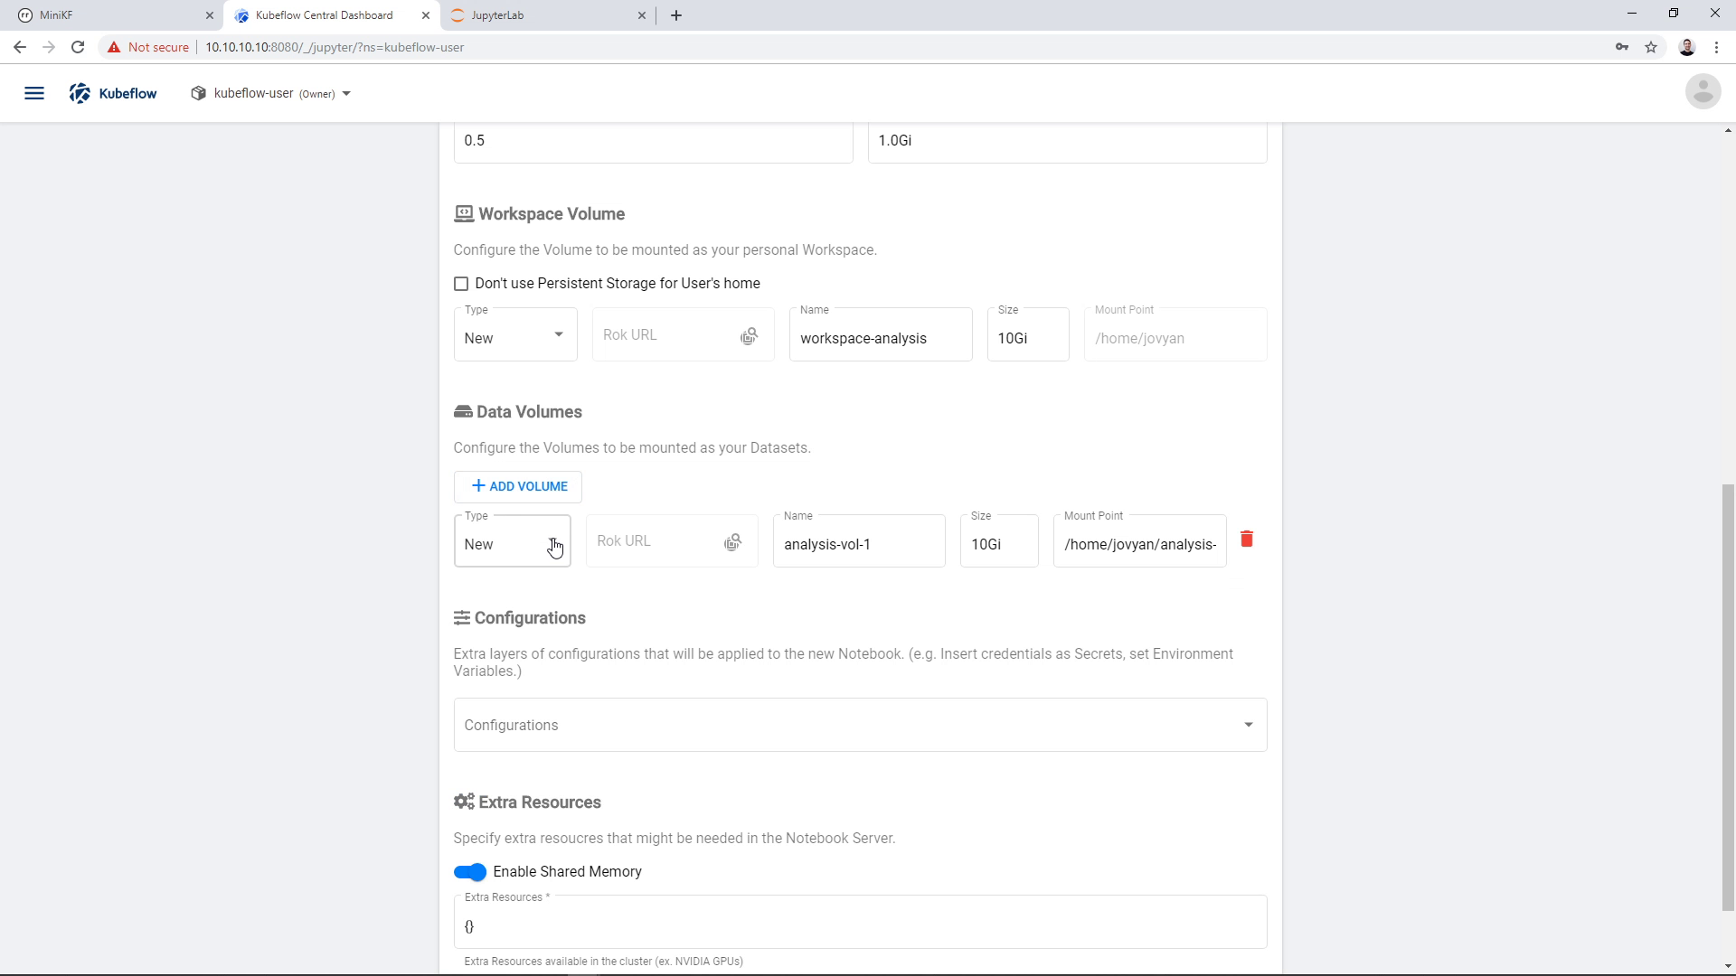Browse Rok URL for data volume
This screenshot has width=1736, height=976.
732,541
